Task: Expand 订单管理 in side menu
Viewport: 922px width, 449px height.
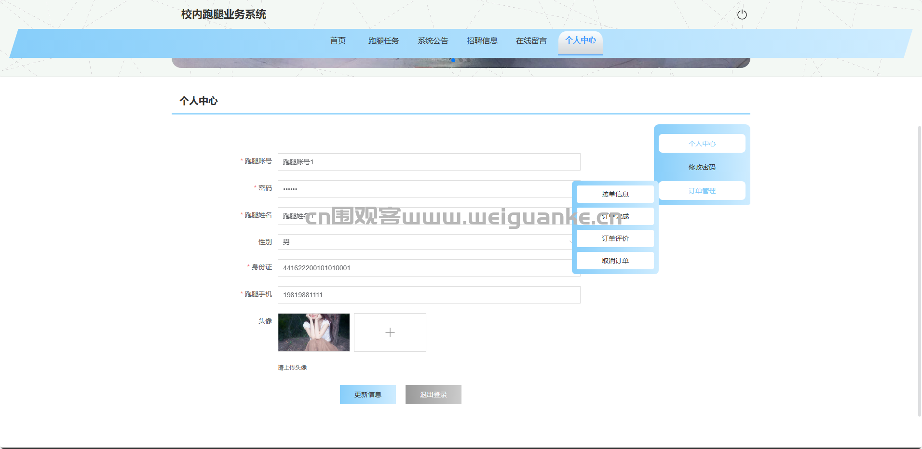Action: point(702,191)
